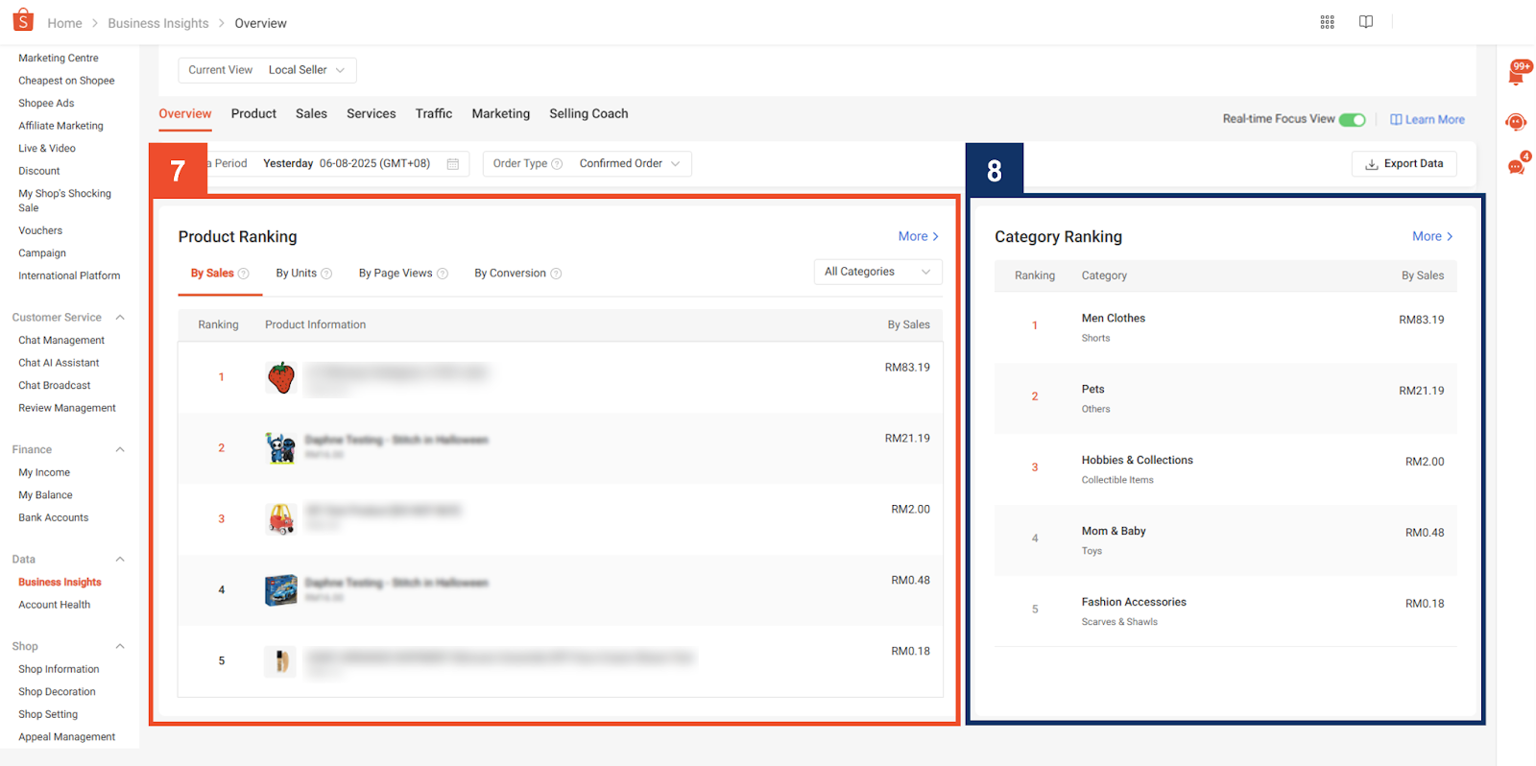Click the strawberry product thumbnail
This screenshot has width=1536, height=766.
[281, 378]
